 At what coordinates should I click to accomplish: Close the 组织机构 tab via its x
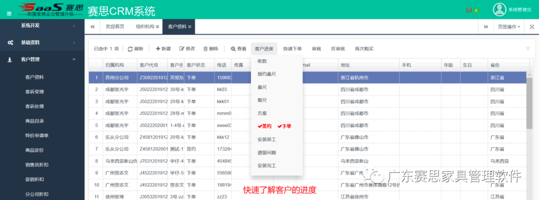[x=157, y=26]
